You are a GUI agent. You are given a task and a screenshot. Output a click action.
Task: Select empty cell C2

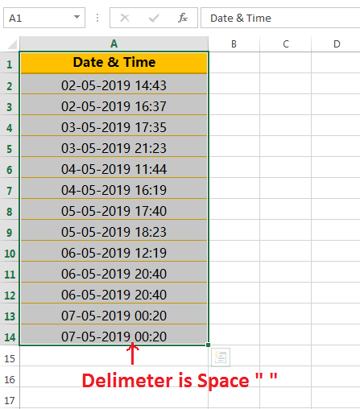click(x=286, y=84)
